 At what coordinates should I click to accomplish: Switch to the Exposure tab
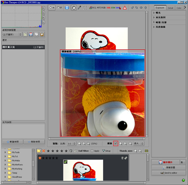pyautogui.click(x=160, y=8)
